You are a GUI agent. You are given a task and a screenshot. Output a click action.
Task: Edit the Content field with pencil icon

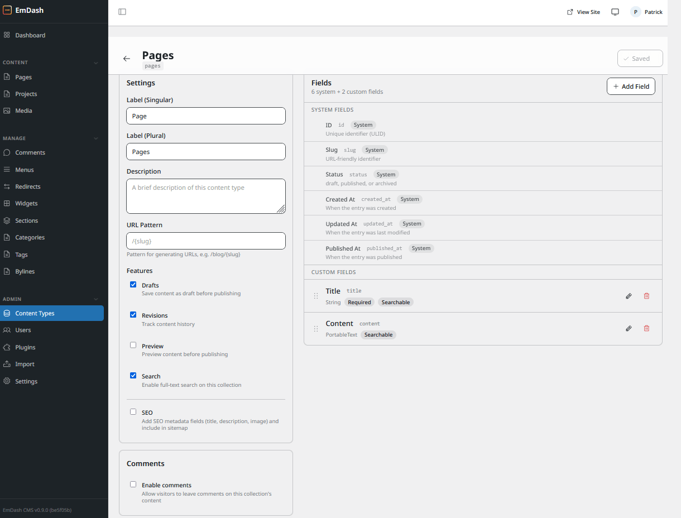629,328
